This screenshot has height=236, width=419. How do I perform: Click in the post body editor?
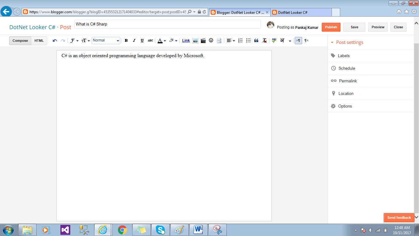tap(164, 136)
